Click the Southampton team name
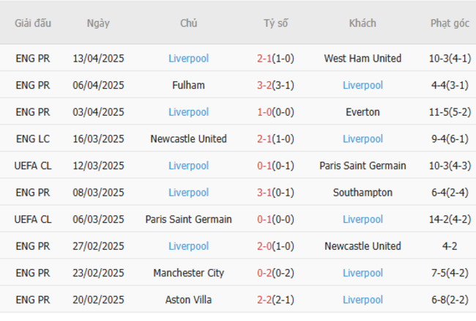 point(362,193)
